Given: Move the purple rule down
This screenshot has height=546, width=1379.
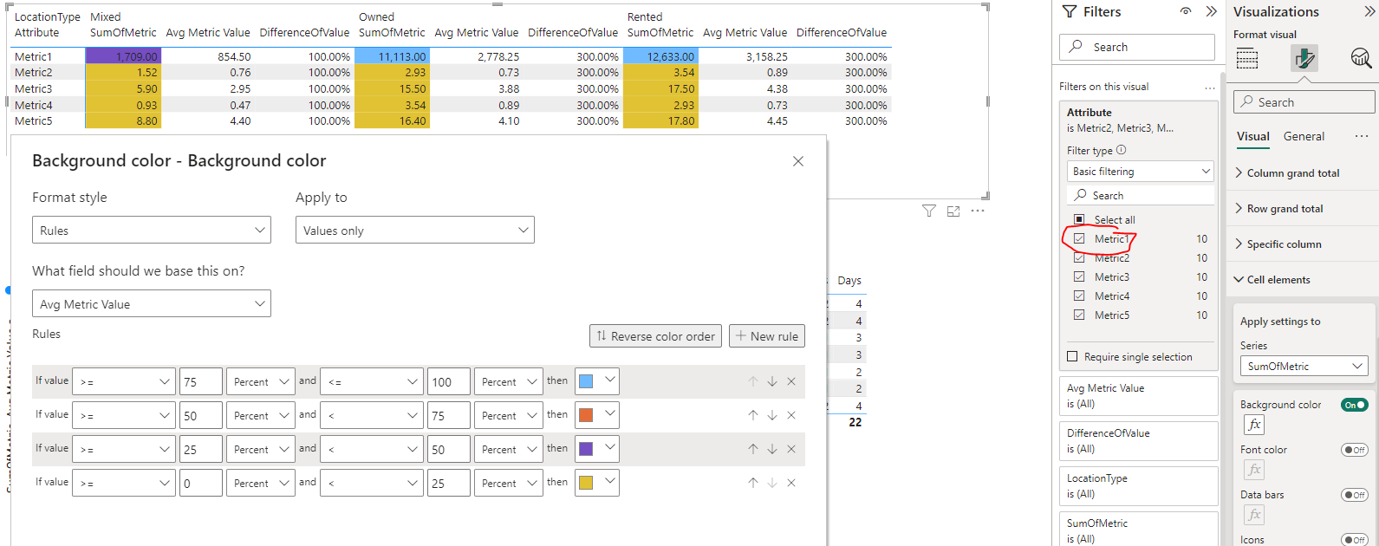Looking at the screenshot, I should 772,449.
